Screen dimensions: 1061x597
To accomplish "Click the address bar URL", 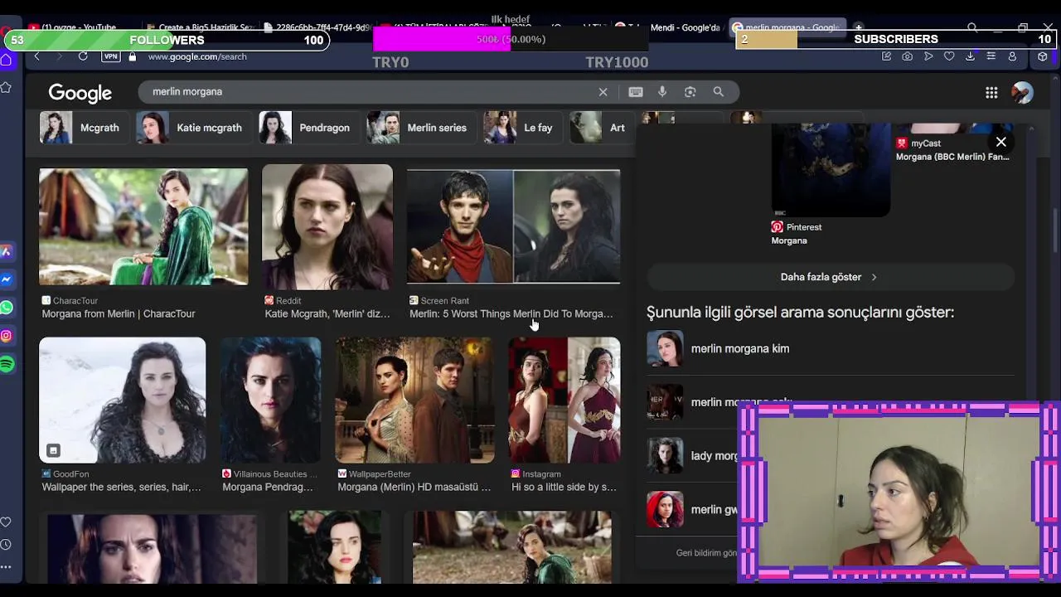I will [x=197, y=56].
